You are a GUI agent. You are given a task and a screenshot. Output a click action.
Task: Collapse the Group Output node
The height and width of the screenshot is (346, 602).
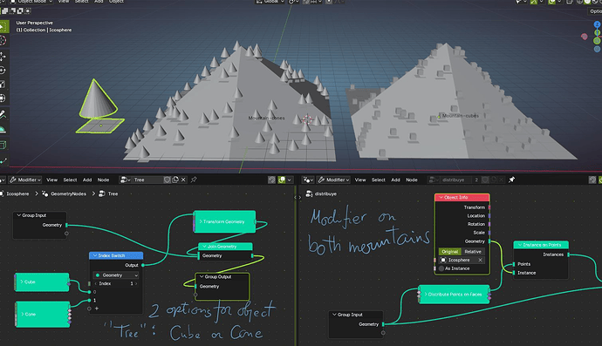[x=202, y=276]
